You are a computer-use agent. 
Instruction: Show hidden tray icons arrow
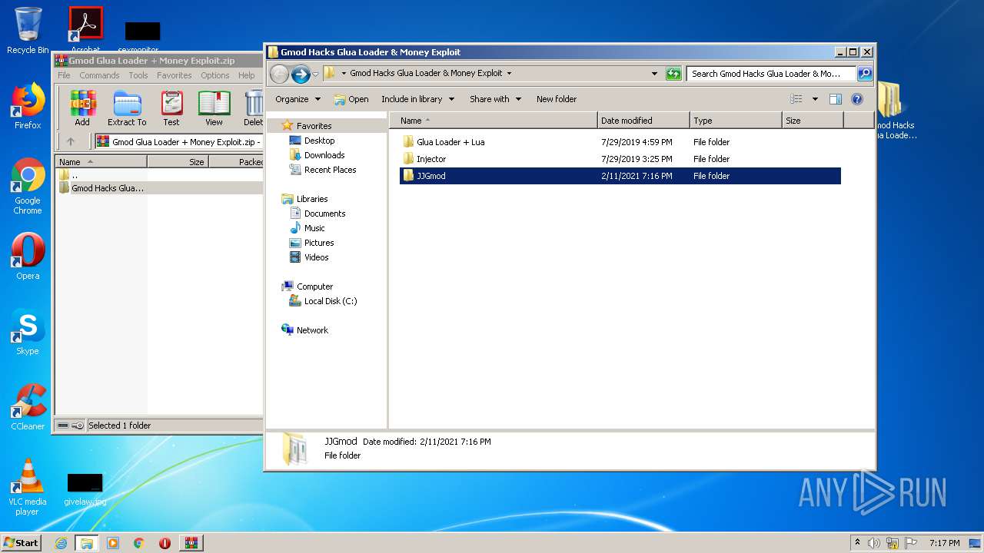pos(857,543)
